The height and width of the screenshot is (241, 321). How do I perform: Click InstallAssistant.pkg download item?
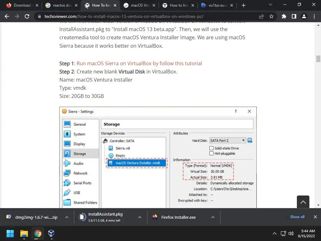(105, 217)
